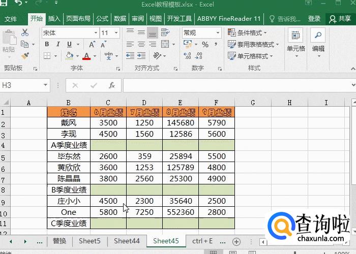The image size is (356, 254).
Task: Increase indent icon
Action: pyautogui.click(x=141, y=55)
